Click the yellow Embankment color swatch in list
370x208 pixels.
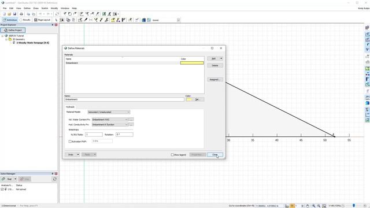tap(192, 63)
